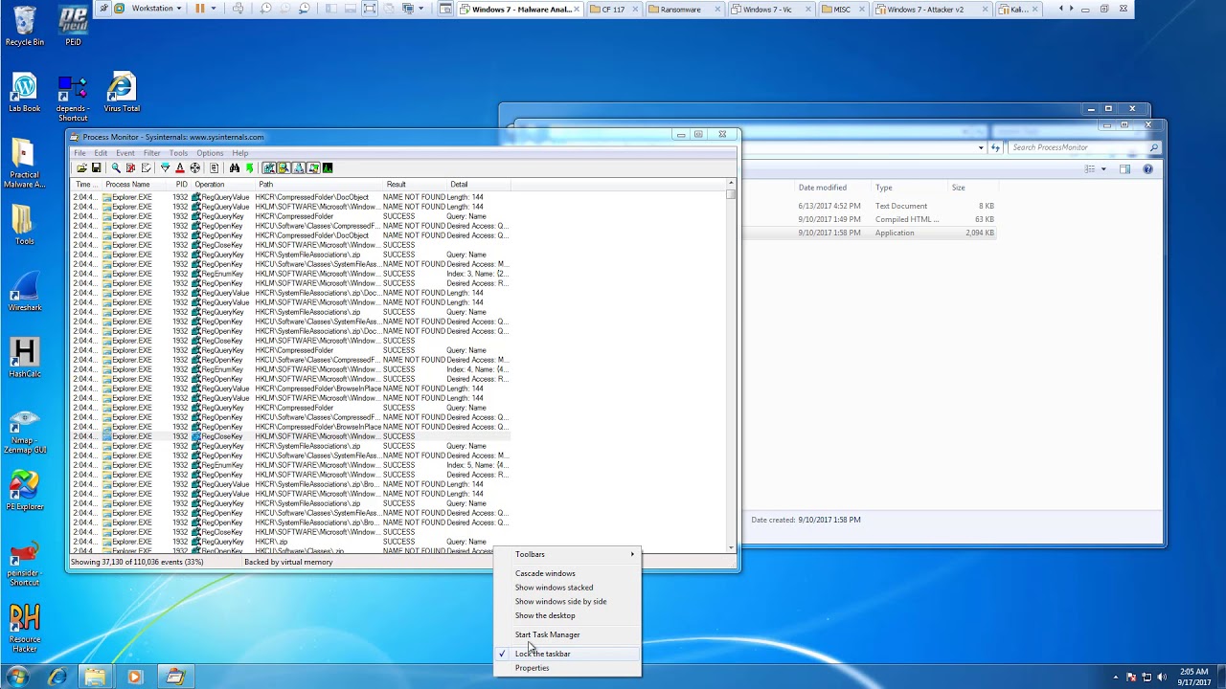The image size is (1226, 689).
Task: Click the Windows Start button
Action: point(18,677)
